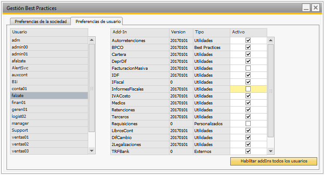Click the Usuario column header
Screen dimensions: 325x175
(x=49, y=32)
